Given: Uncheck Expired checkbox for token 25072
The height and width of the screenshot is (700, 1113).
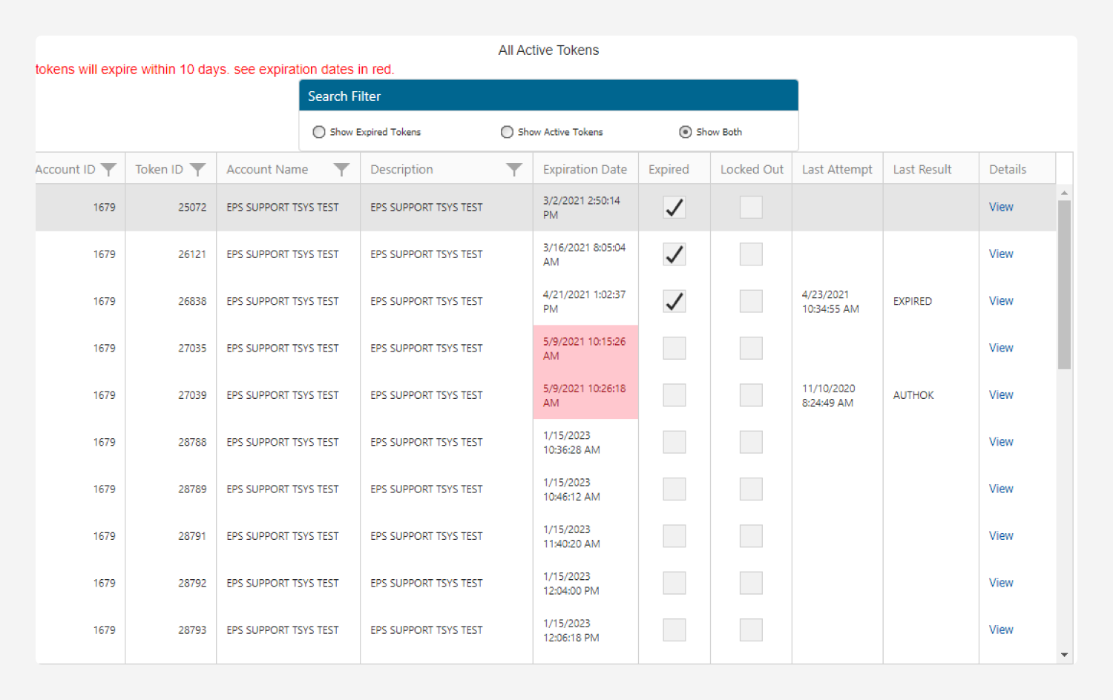Looking at the screenshot, I should 674,208.
